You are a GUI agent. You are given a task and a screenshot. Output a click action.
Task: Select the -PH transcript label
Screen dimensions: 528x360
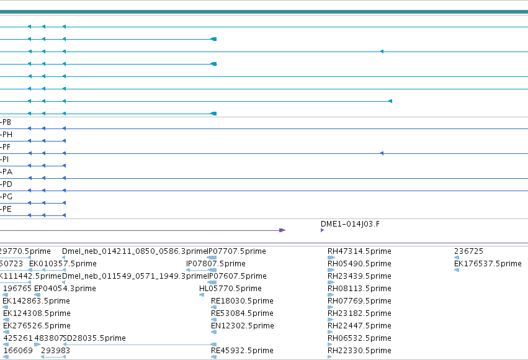6,135
